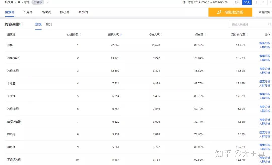Click click rate value 92.52%

199,160
